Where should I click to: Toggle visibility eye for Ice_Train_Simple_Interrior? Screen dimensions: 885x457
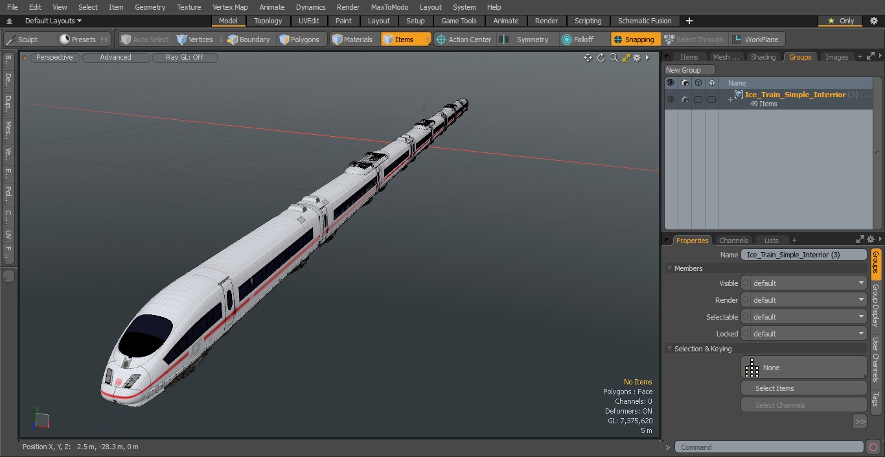[x=671, y=99]
